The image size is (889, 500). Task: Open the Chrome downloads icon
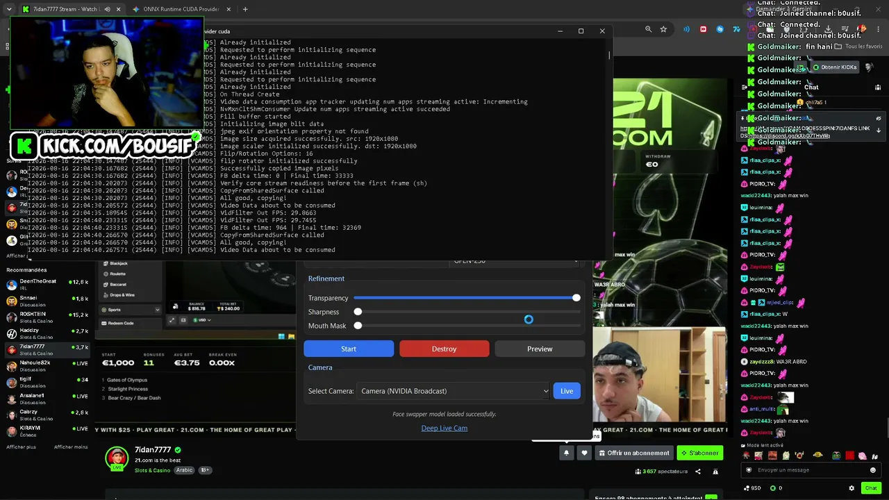coord(828,29)
